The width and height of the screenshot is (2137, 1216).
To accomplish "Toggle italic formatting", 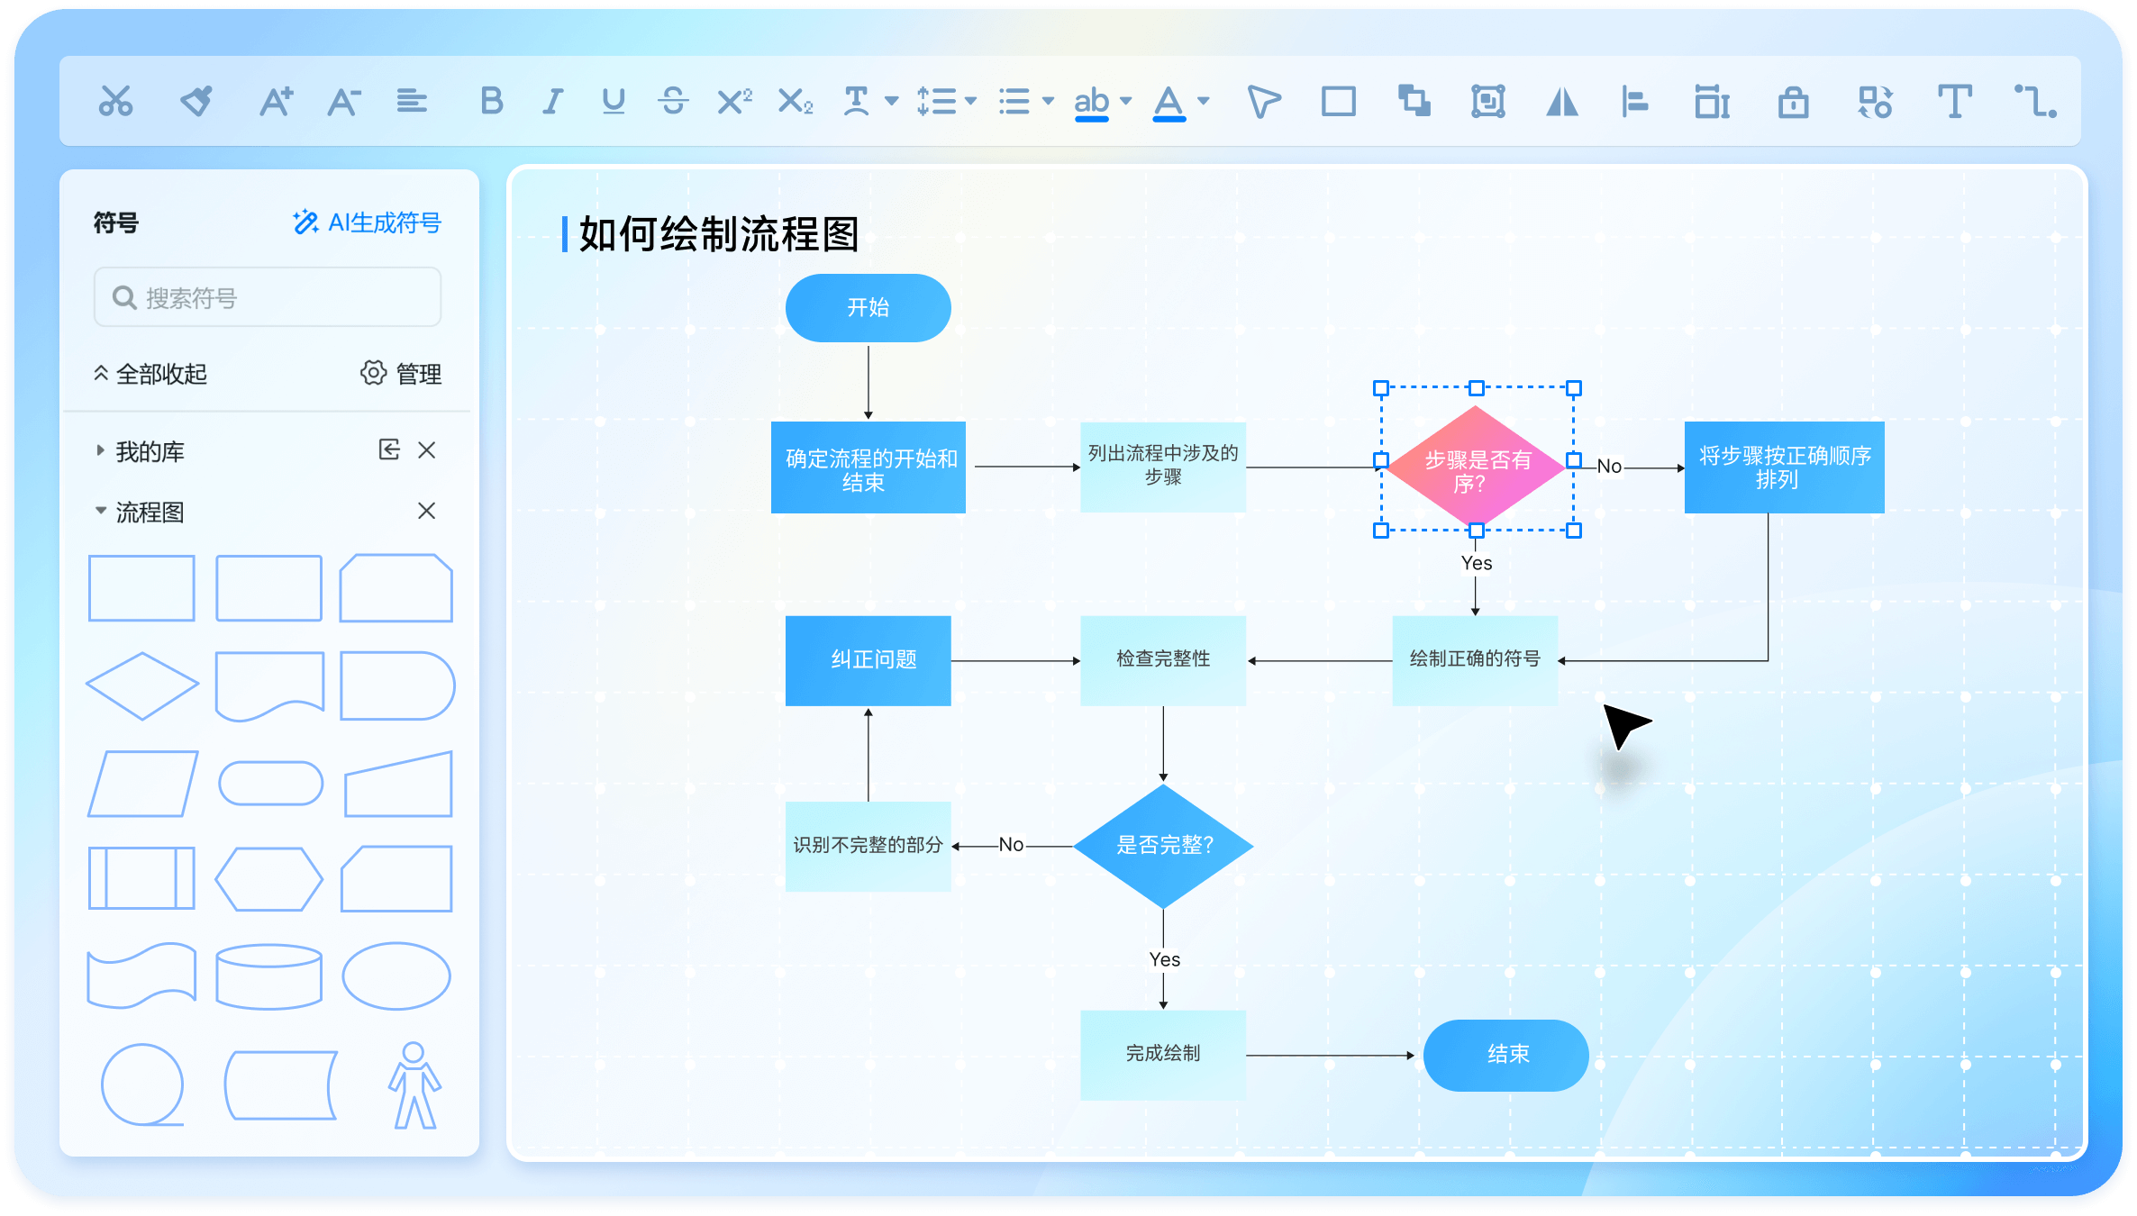I will coord(552,101).
